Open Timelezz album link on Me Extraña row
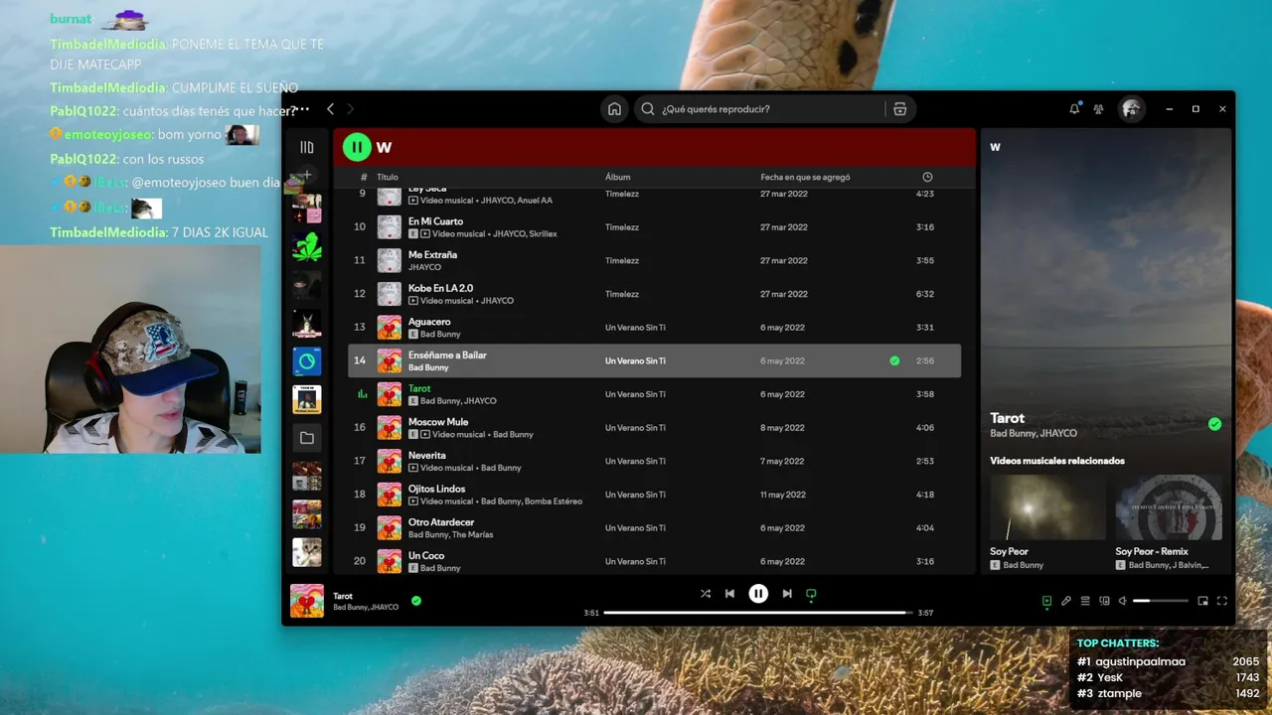Image resolution: width=1272 pixels, height=715 pixels. click(x=622, y=260)
